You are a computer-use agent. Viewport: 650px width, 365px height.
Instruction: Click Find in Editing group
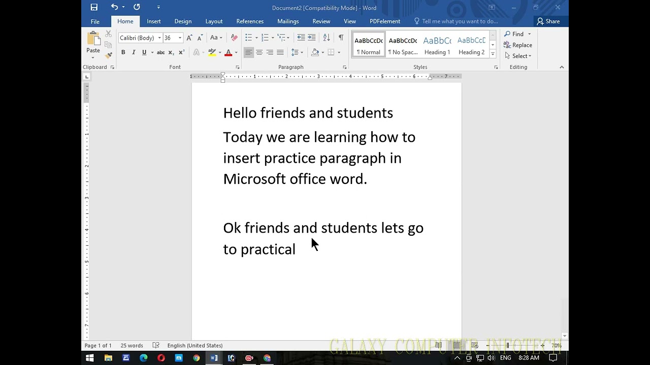point(514,34)
